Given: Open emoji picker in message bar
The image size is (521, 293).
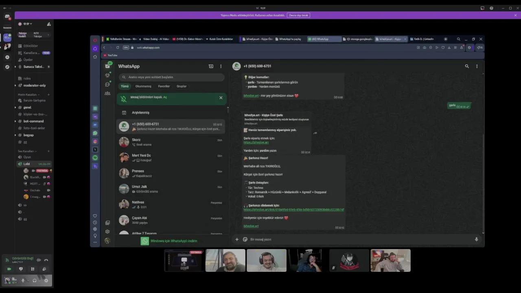Looking at the screenshot, I should pyautogui.click(x=245, y=239).
